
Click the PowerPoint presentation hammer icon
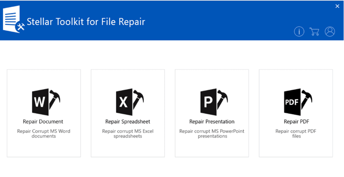(214, 102)
